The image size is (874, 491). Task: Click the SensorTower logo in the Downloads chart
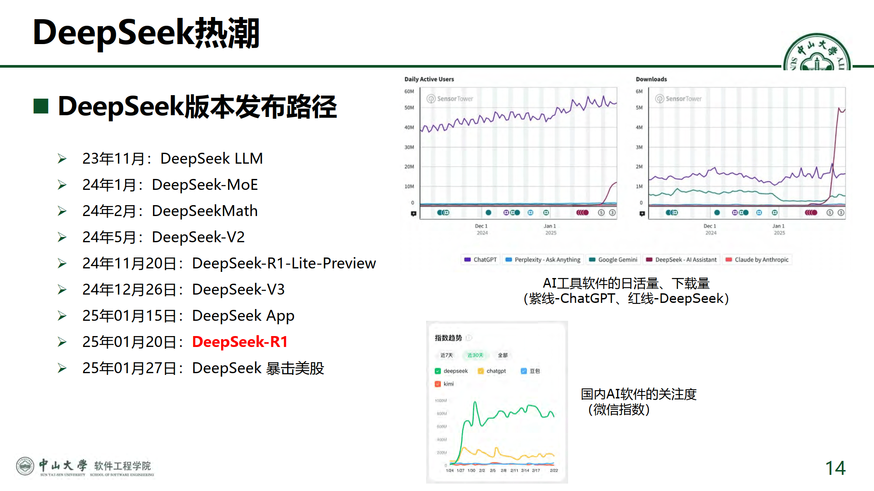pyautogui.click(x=678, y=99)
